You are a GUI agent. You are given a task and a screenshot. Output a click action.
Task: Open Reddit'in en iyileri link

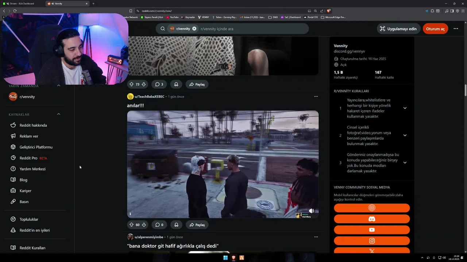pos(35,230)
